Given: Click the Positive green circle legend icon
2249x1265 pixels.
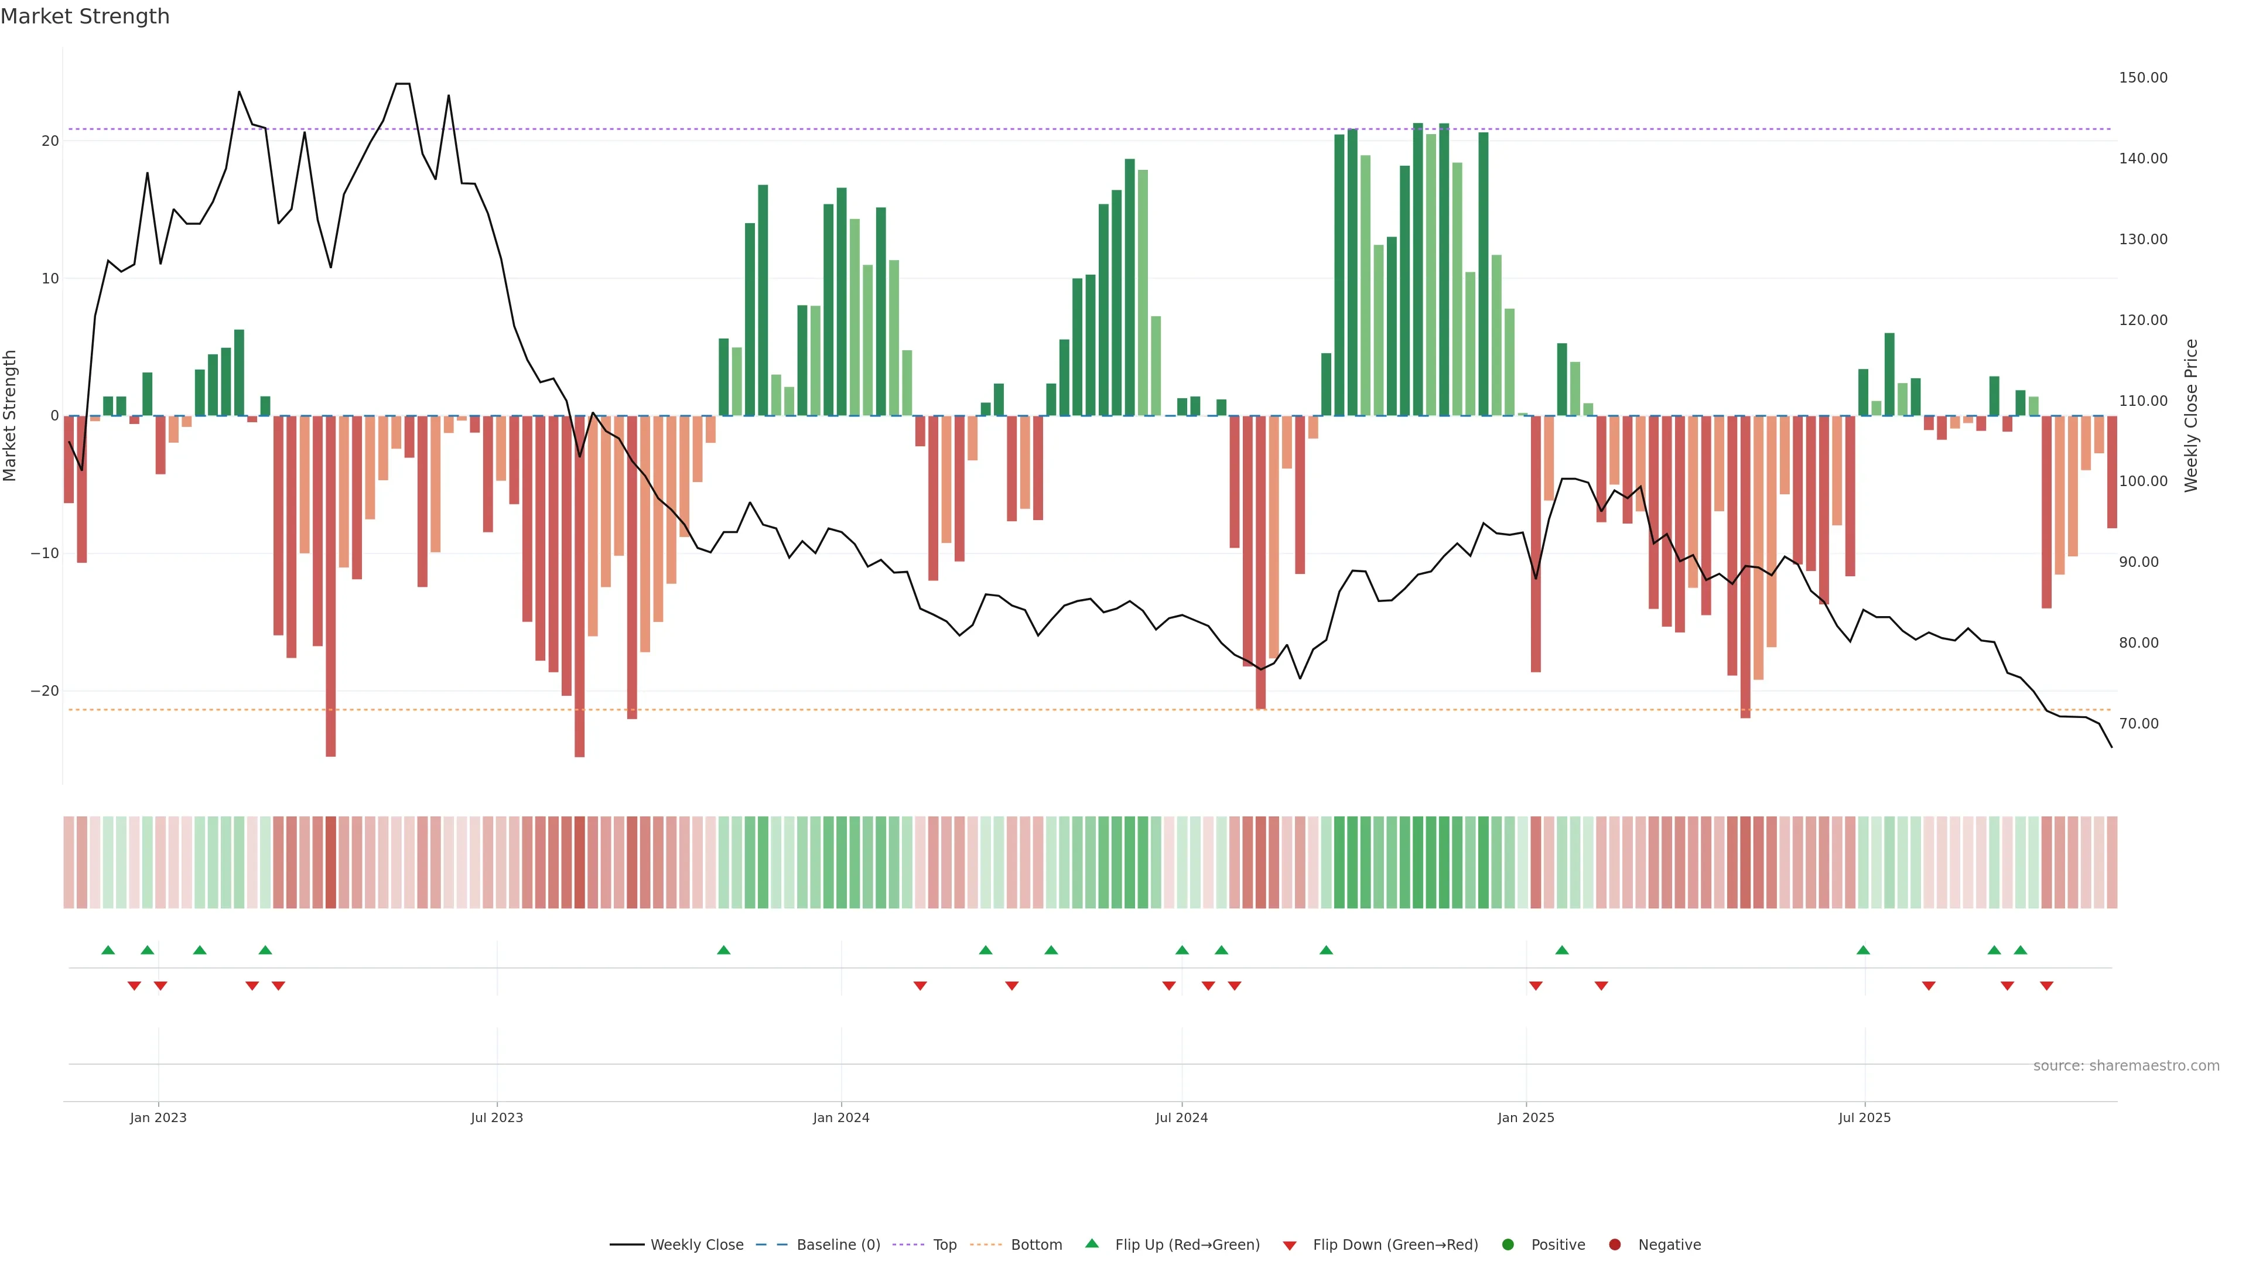Looking at the screenshot, I should click(1508, 1244).
